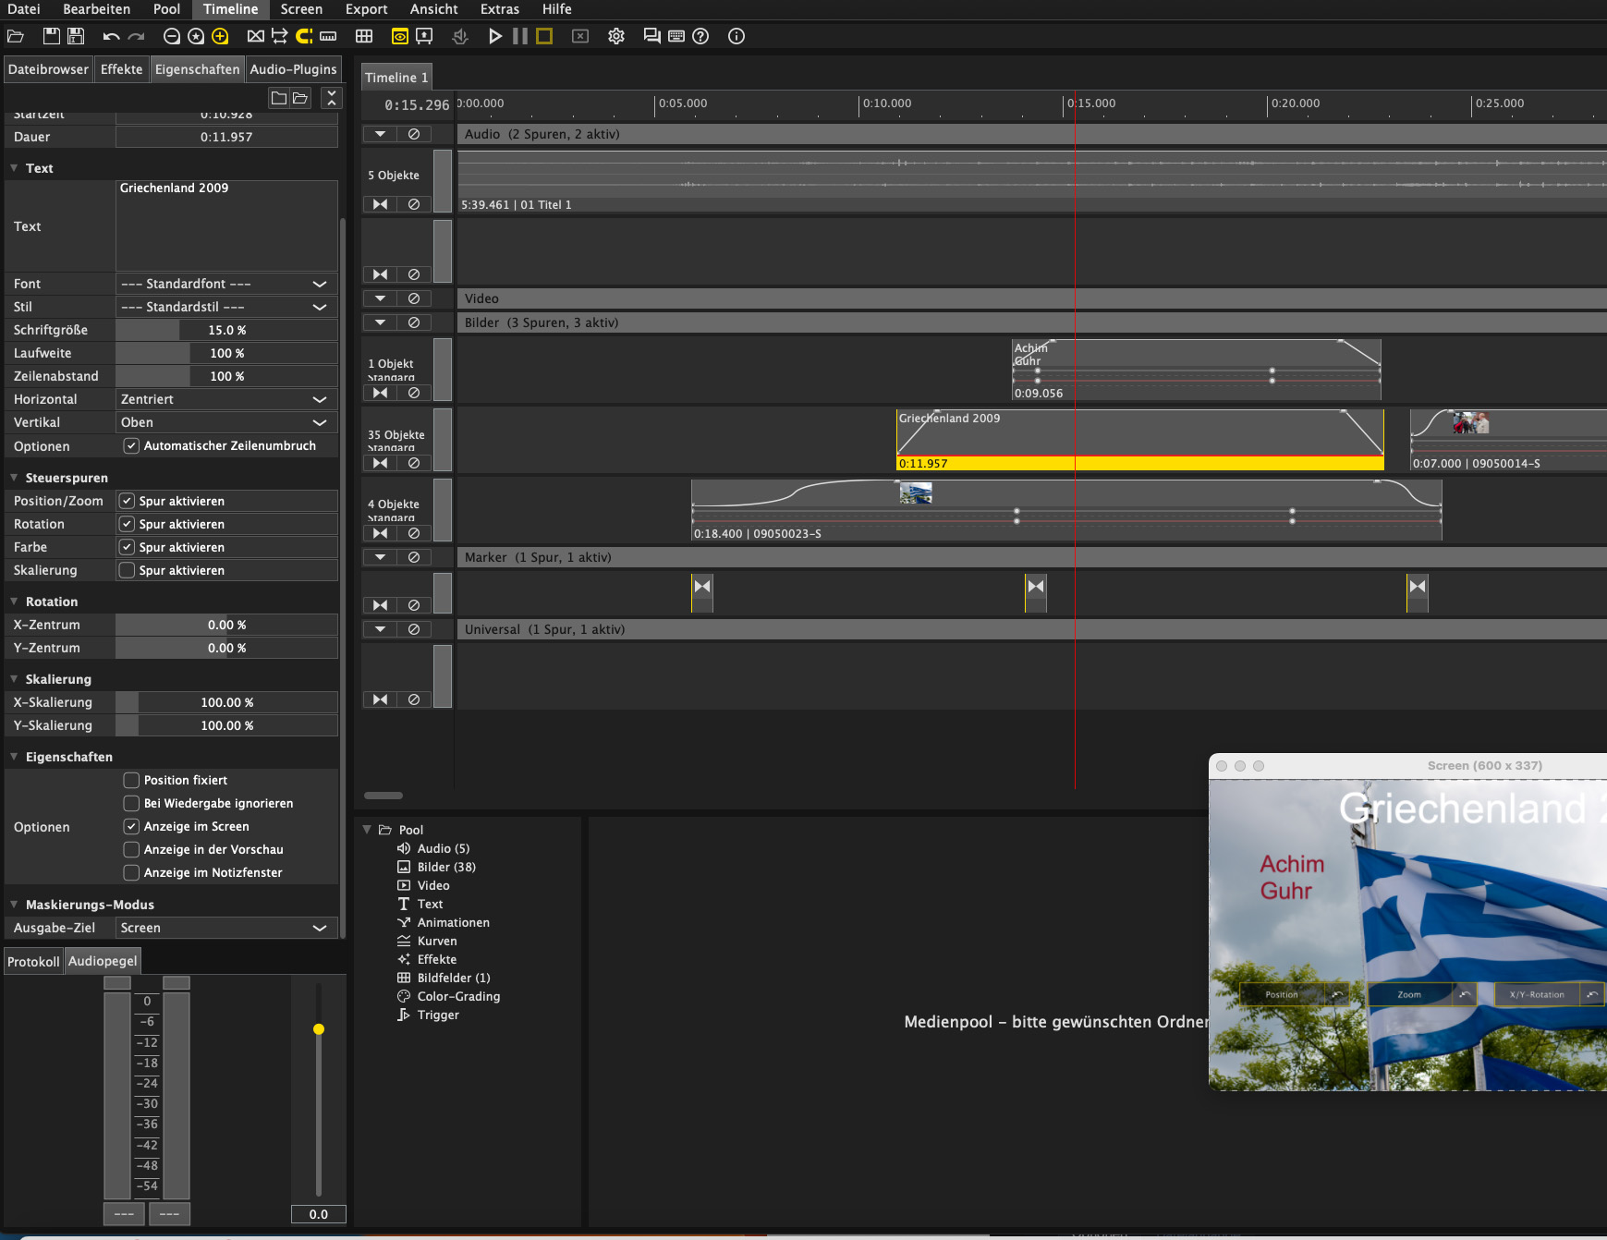Screen dimensions: 1607x1240
Task: Click the yellow stop square icon
Action: 544,36
